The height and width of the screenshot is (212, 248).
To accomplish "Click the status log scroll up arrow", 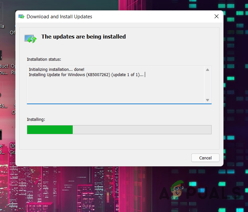I will coord(207,70).
